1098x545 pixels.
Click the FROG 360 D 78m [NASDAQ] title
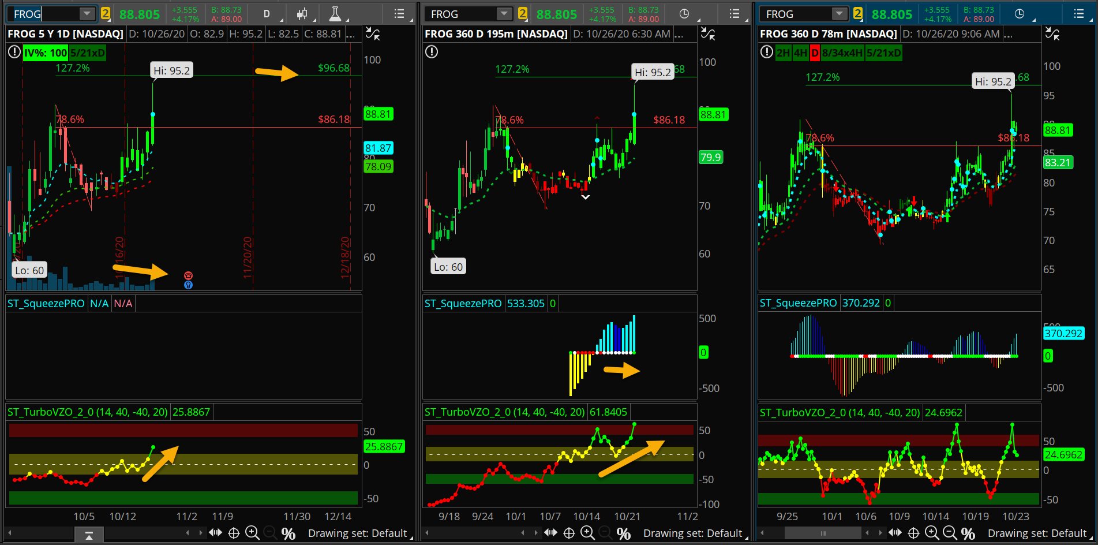click(x=829, y=34)
